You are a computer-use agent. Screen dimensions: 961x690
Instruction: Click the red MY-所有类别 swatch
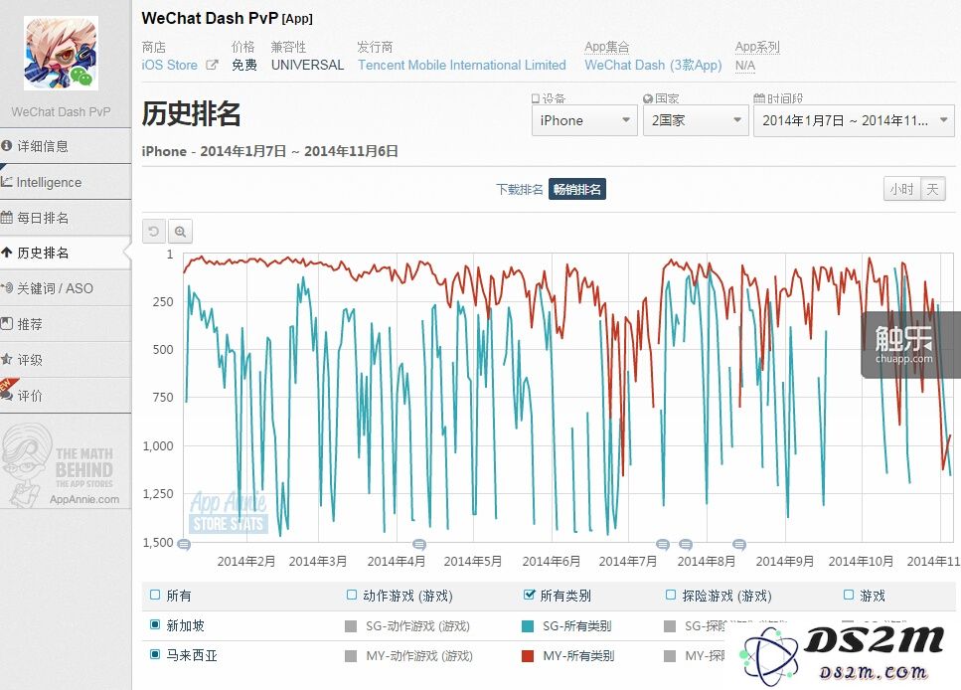point(528,656)
